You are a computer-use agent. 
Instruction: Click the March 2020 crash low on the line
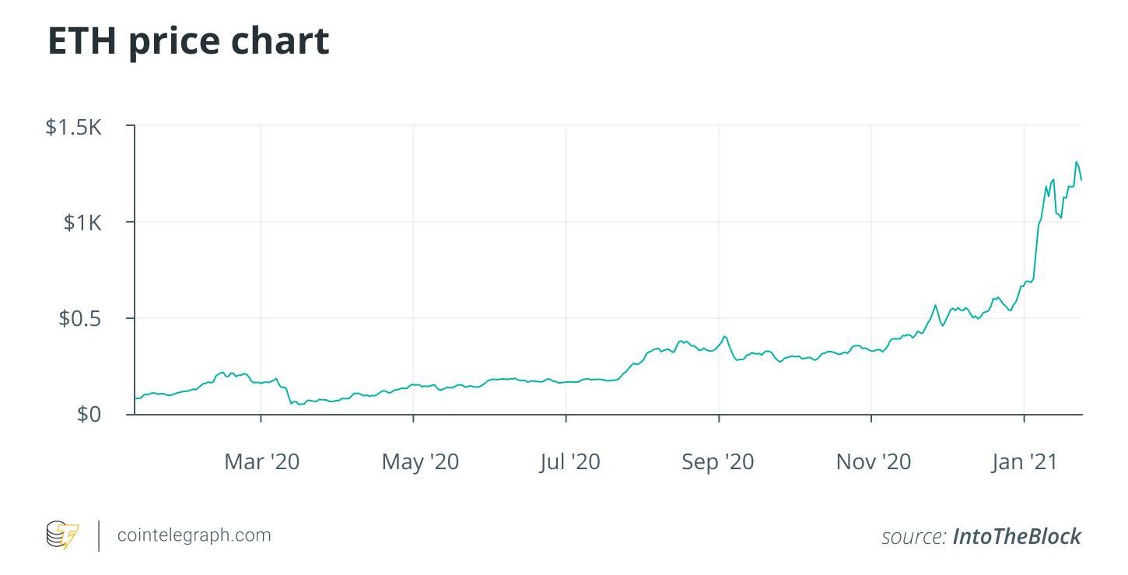(300, 405)
